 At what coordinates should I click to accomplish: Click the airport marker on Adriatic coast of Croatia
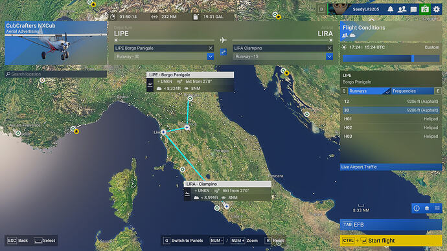point(306,115)
